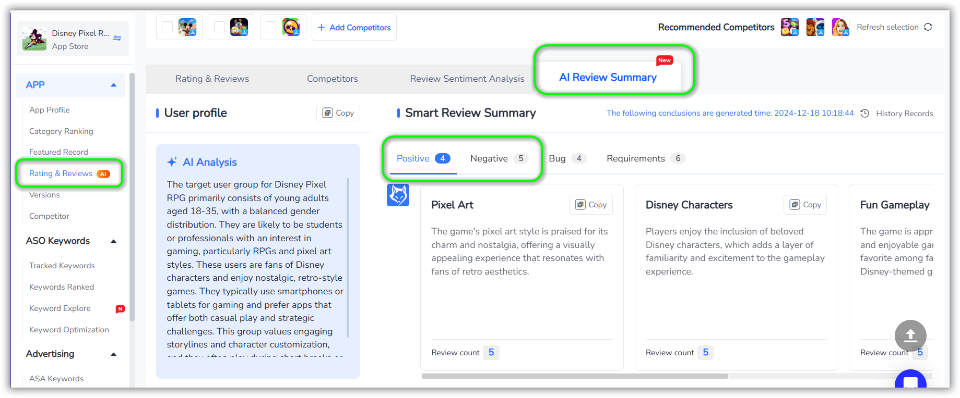Open the Competitors tab

333,79
